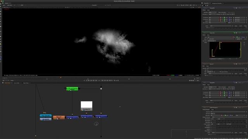Open the operation dropdown below the Keyer output row

[x=212, y=41]
